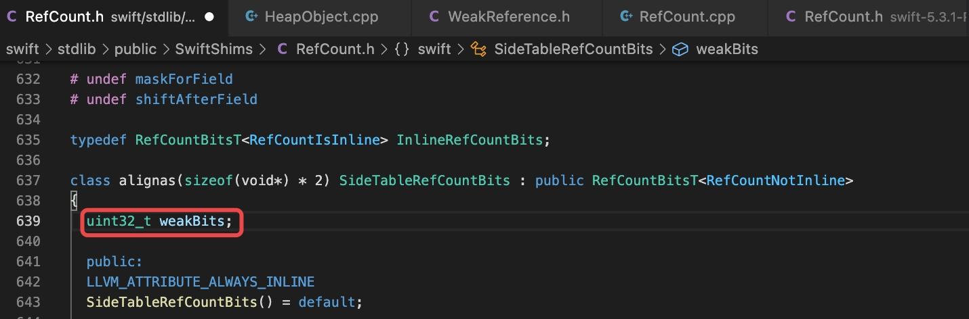Click the C++ icon on HeapObject.cpp tab
This screenshot has width=969, height=319.
tap(251, 17)
